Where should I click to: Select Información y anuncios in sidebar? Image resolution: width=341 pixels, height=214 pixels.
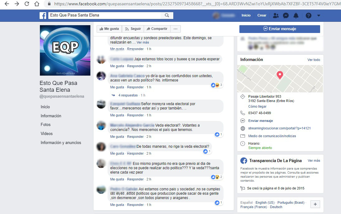(x=61, y=142)
